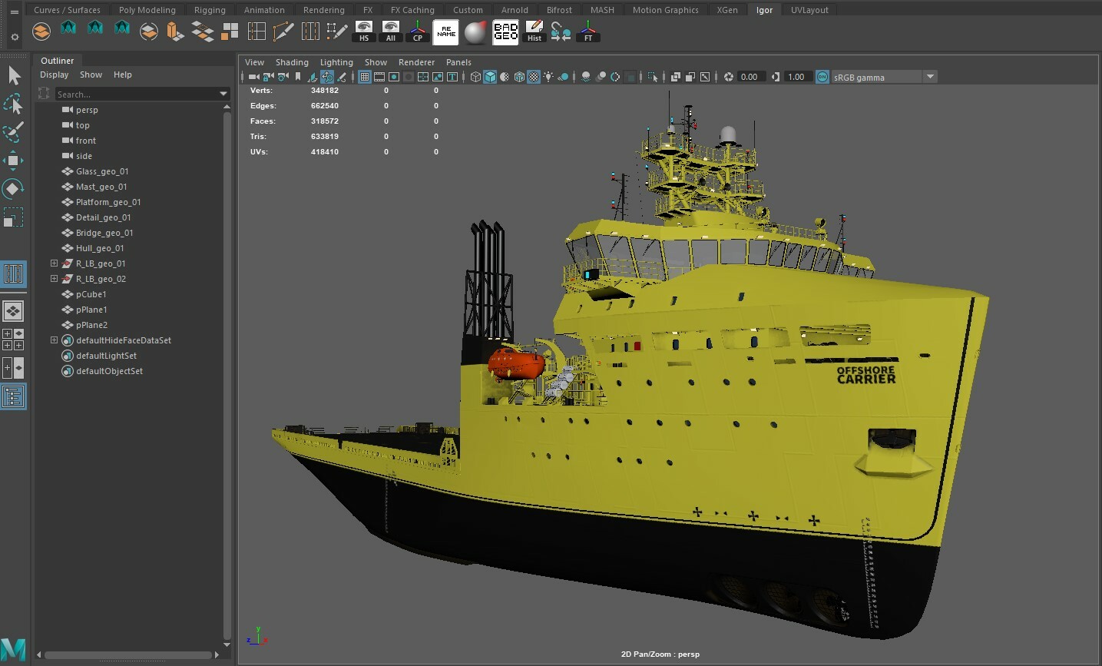Switch to the Poly Modeling shelf tab

pos(147,10)
